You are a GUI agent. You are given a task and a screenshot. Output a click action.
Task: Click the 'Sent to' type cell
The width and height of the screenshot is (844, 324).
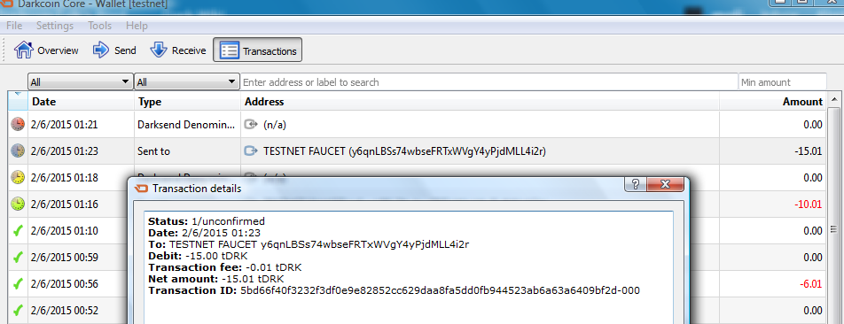coord(187,151)
